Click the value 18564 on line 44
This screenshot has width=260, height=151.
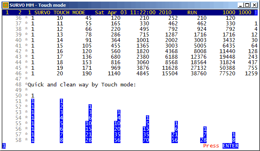(x=199, y=62)
